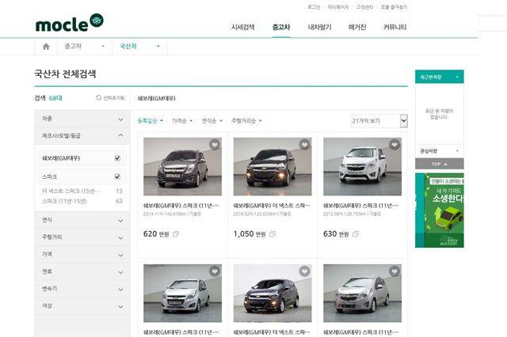
Task: Open the pink-grey Spark photo in second row
Action: (x=362, y=293)
